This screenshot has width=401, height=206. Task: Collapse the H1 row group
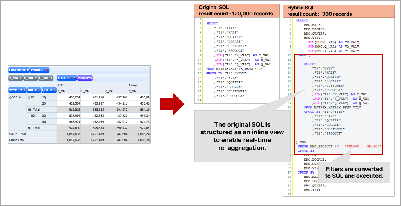click(29, 97)
